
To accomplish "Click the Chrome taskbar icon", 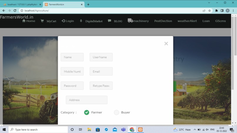I will (x=132, y=129).
